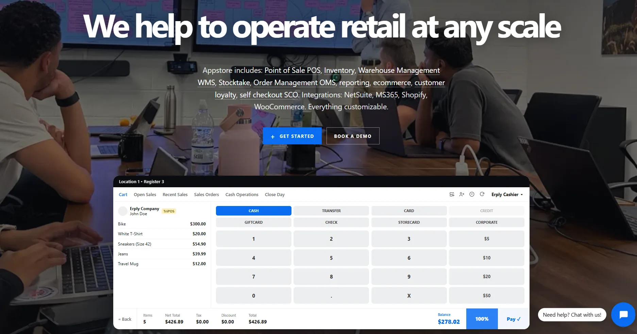This screenshot has width=637, height=334.
Task: Select CREDIT payment method
Action: click(x=487, y=211)
